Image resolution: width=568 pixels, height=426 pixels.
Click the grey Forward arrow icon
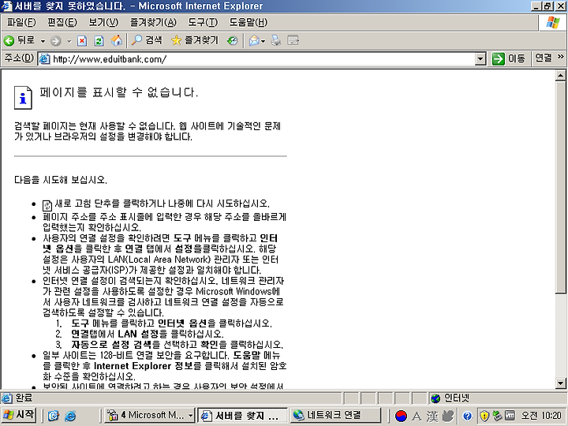coord(55,41)
